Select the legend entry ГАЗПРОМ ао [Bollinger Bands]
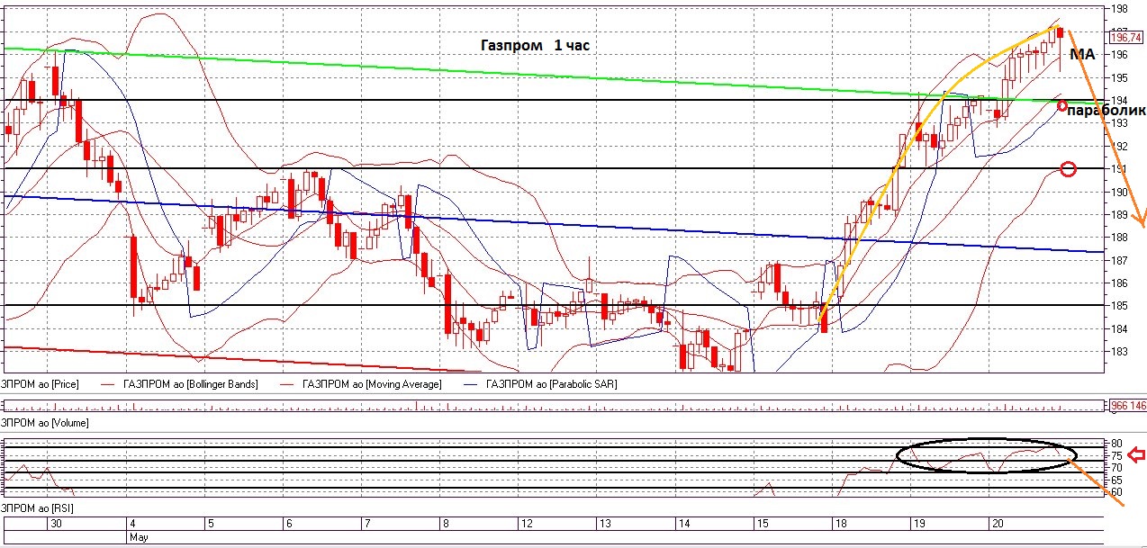 click(x=190, y=384)
